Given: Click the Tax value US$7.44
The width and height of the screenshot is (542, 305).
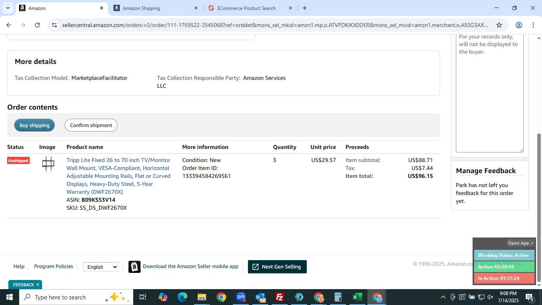Looking at the screenshot, I should pyautogui.click(x=422, y=168).
